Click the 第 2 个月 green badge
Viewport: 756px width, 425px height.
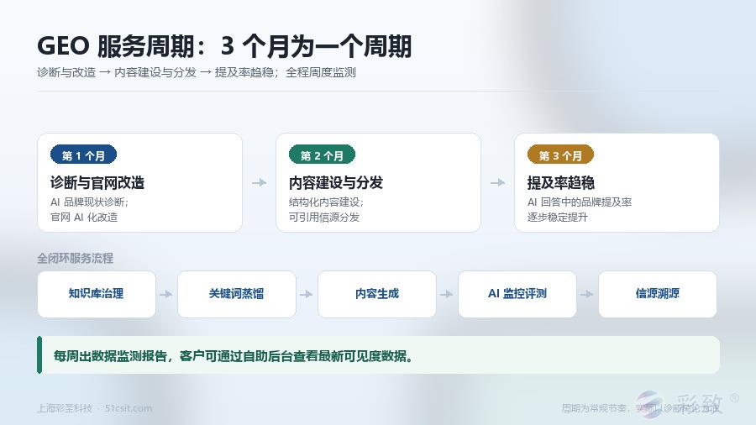click(322, 155)
